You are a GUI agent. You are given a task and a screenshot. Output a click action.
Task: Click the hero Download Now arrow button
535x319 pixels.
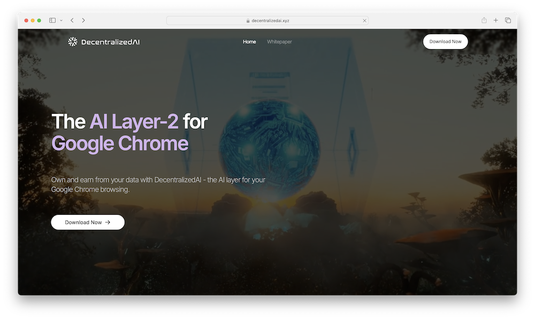pos(88,222)
